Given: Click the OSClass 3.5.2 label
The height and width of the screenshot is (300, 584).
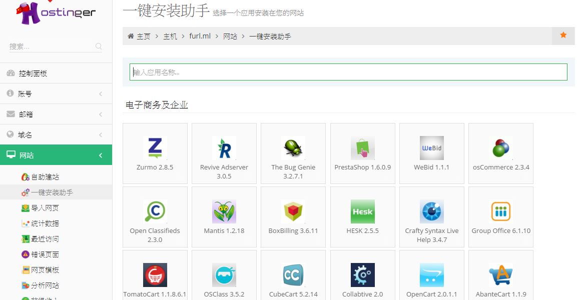Looking at the screenshot, I should pyautogui.click(x=224, y=294).
